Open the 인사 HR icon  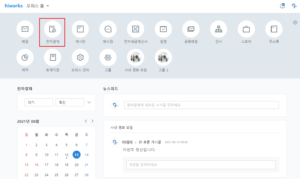point(219,29)
